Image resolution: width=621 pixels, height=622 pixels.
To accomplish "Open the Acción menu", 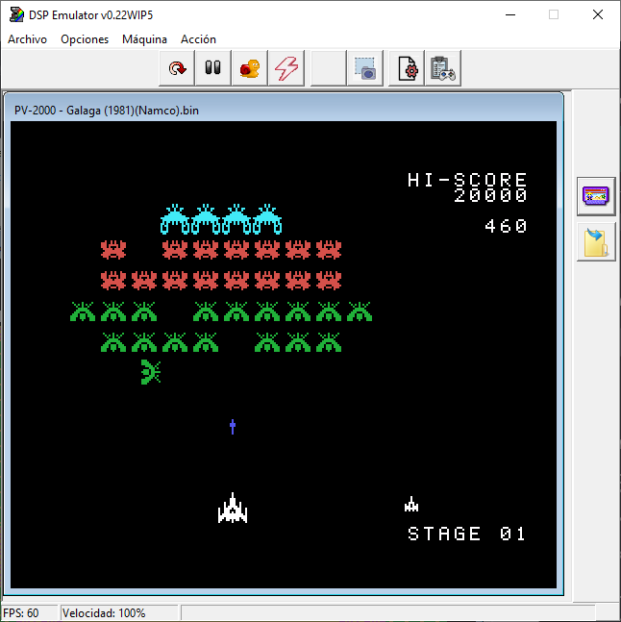I will tap(198, 39).
